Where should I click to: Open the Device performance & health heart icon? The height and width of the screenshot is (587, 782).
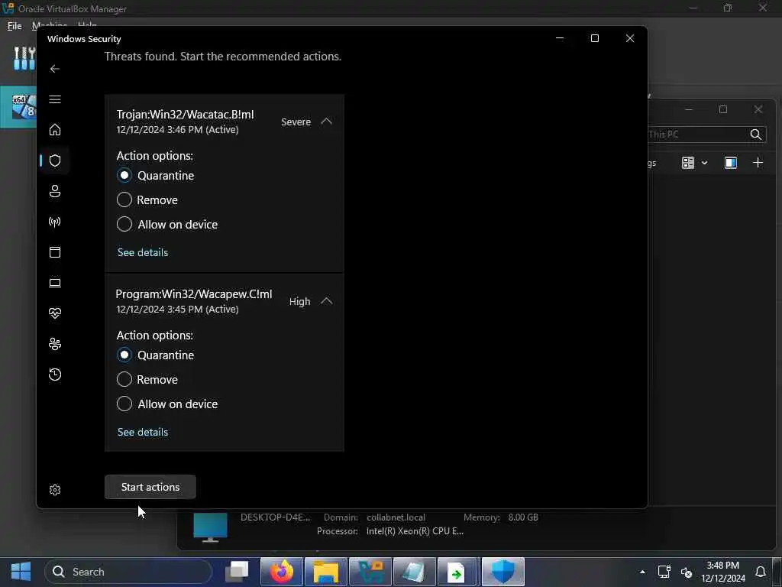pyautogui.click(x=55, y=313)
